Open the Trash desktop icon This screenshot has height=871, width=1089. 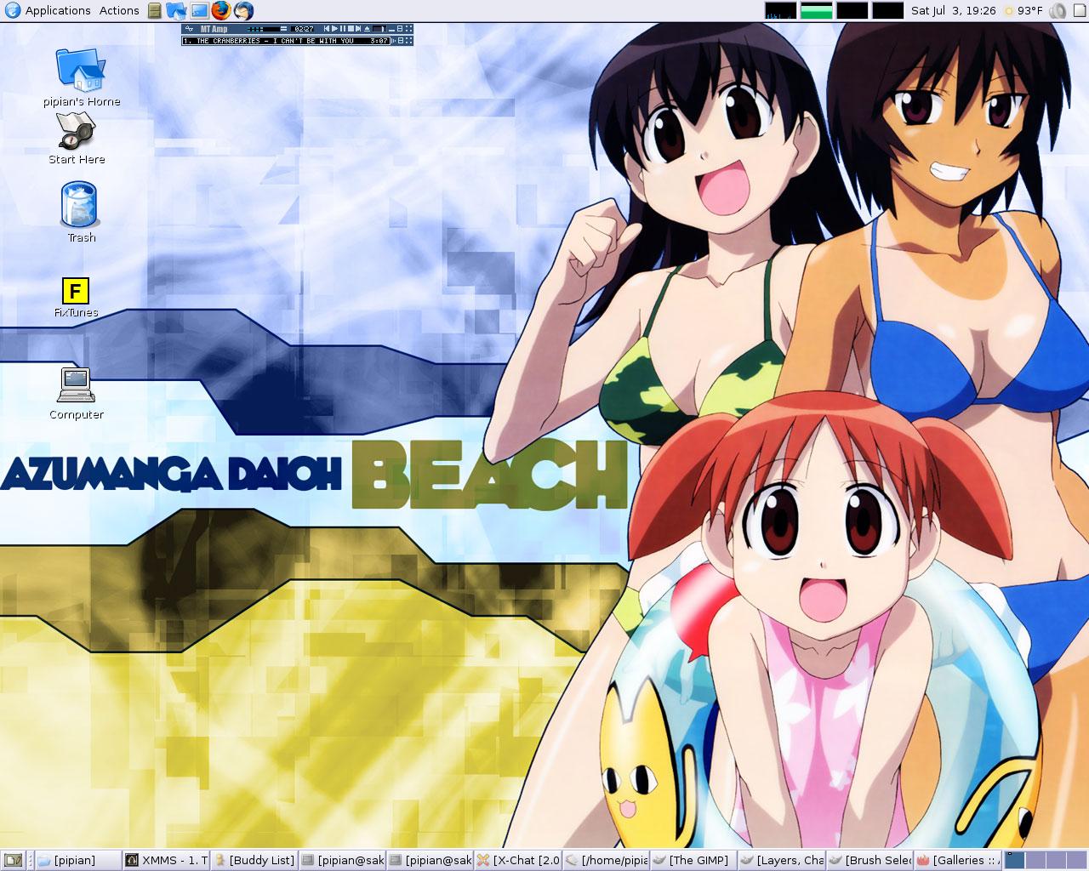[x=81, y=212]
